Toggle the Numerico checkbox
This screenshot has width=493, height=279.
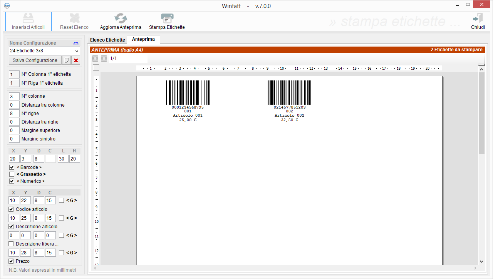click(12, 181)
